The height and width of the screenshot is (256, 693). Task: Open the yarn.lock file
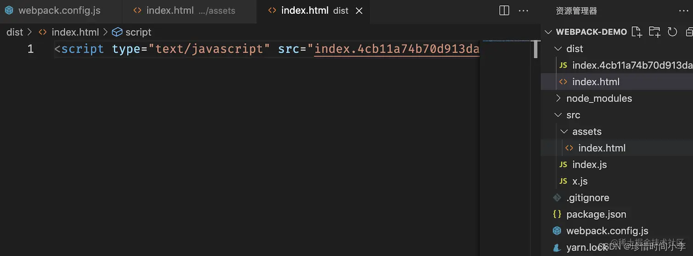pos(617,247)
